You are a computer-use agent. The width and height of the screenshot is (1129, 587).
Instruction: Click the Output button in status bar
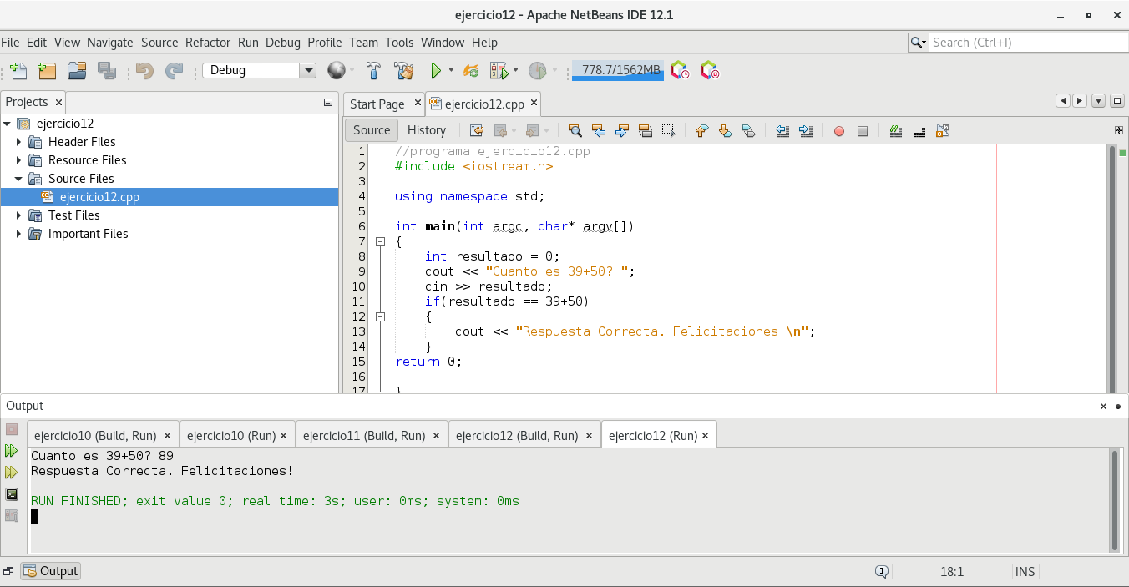pyautogui.click(x=51, y=571)
